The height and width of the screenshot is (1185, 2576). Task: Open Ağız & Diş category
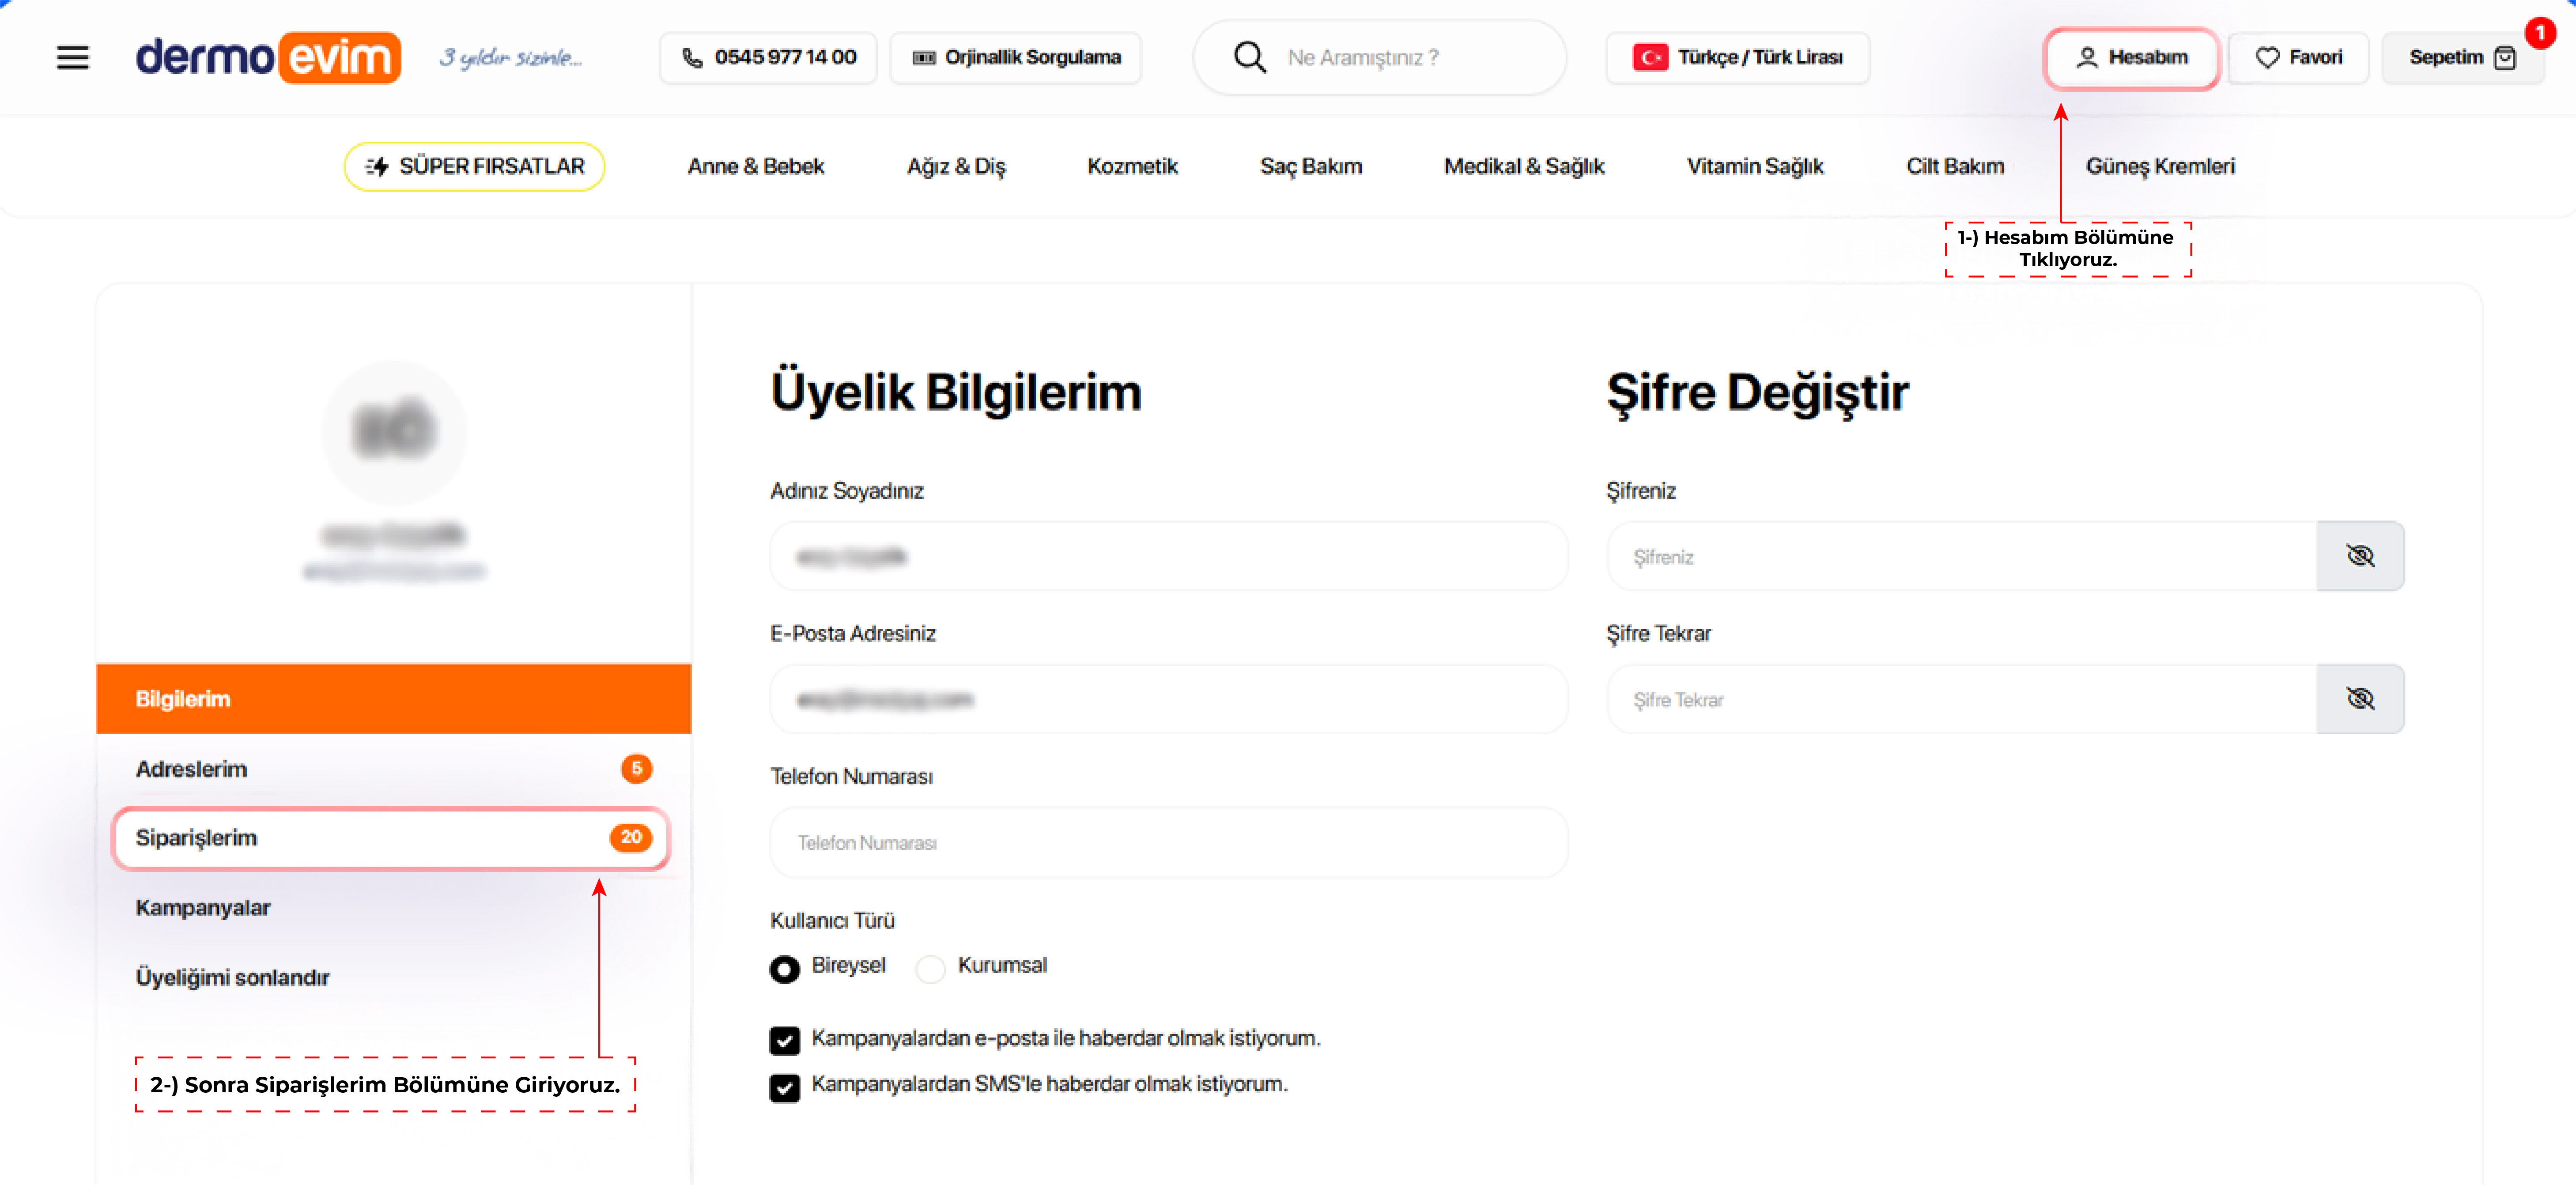pos(956,166)
